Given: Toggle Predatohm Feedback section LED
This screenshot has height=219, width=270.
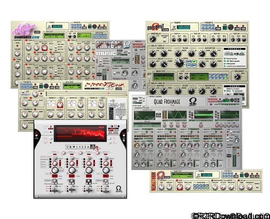Looking at the screenshot, I should 35,109.
